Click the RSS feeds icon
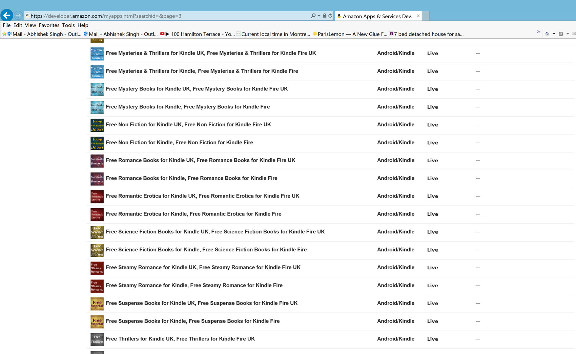The image size is (576, 354). click(561, 34)
